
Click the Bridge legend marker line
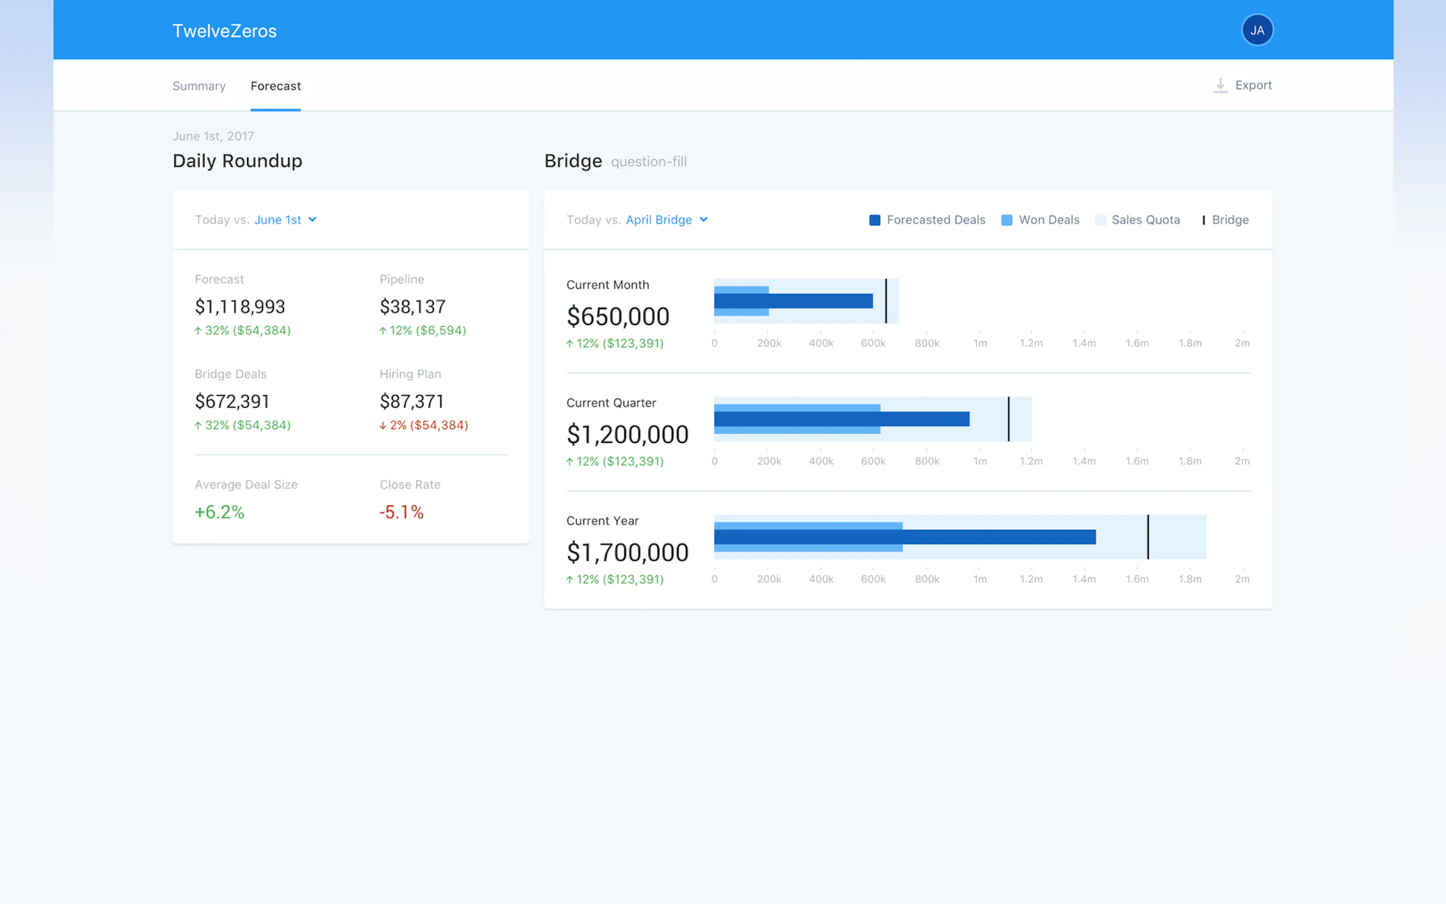pyautogui.click(x=1203, y=220)
